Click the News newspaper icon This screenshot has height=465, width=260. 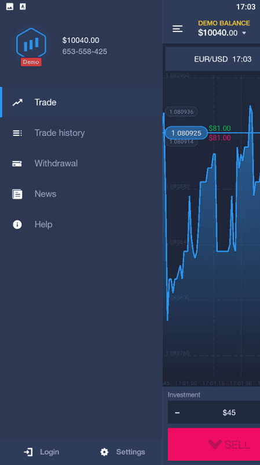(x=17, y=194)
